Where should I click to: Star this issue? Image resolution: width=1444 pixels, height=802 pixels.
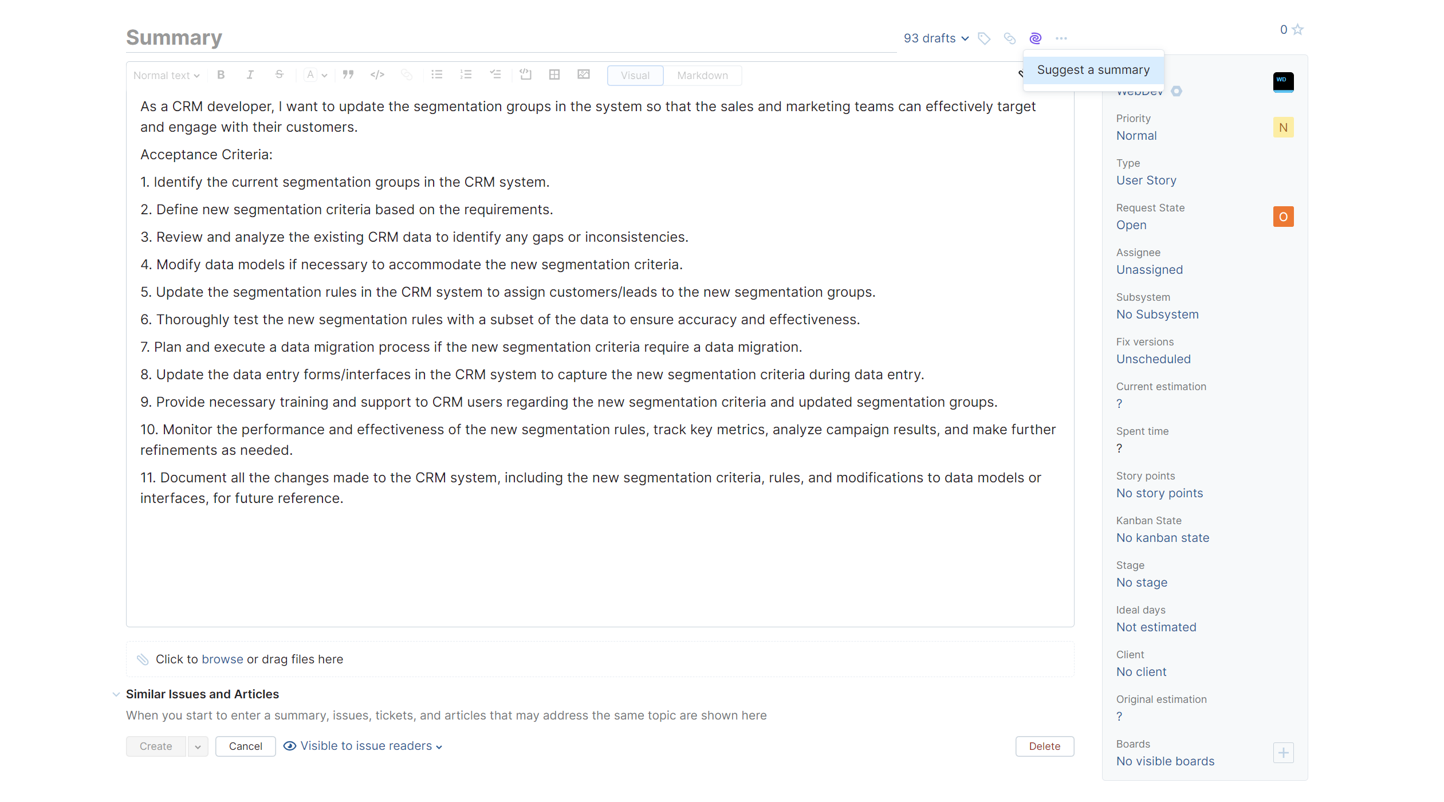1298,30
